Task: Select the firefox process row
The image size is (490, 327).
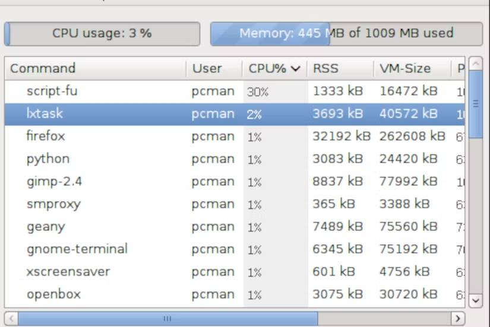Action: click(235, 137)
